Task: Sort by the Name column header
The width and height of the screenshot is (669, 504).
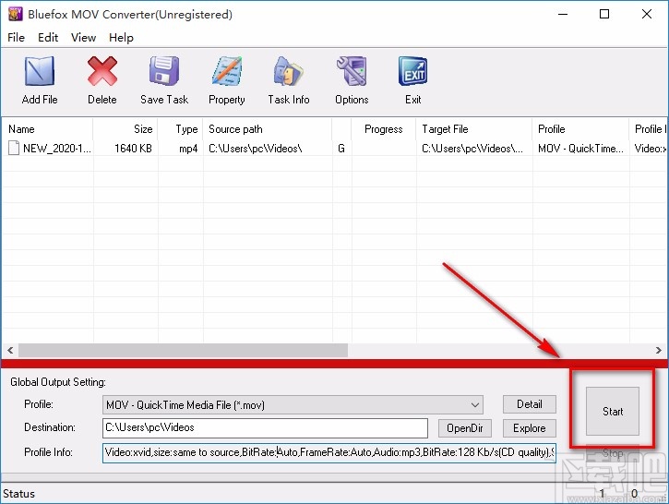Action: coord(47,129)
